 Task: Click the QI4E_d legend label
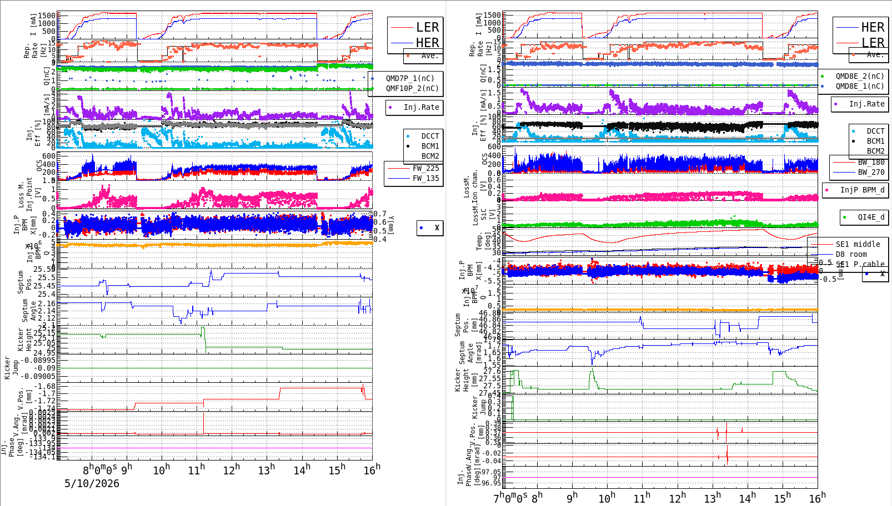click(871, 217)
